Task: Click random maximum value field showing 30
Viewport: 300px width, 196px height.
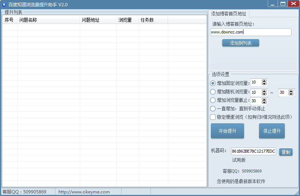Action: click(283, 93)
